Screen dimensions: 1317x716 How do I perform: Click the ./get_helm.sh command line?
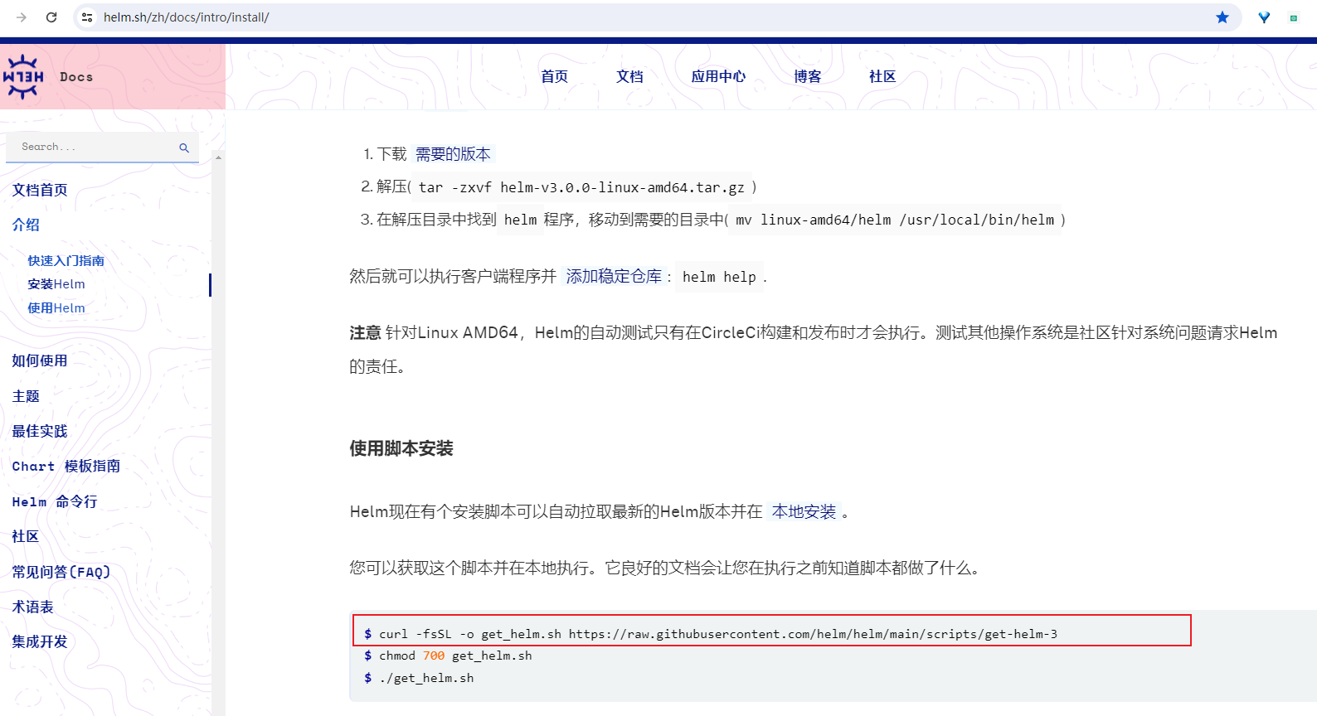click(419, 678)
